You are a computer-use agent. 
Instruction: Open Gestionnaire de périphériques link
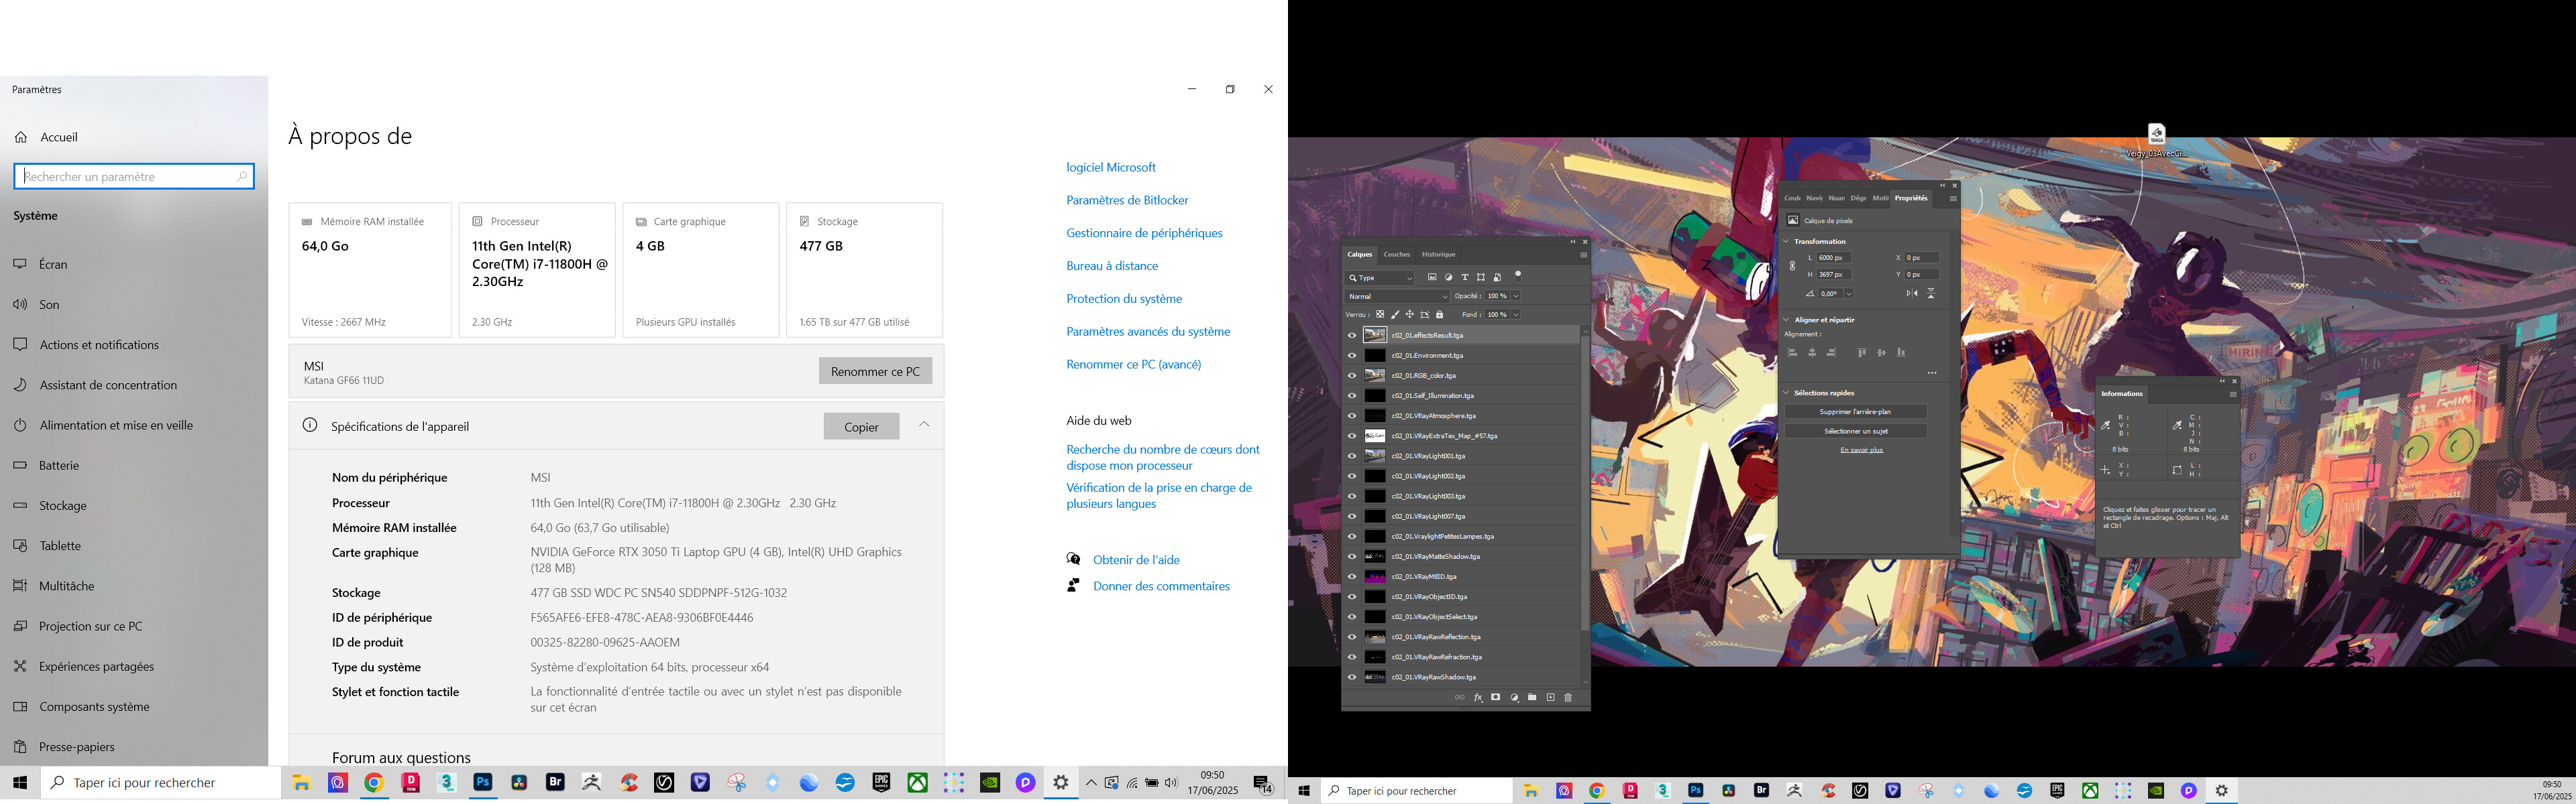tap(1144, 232)
